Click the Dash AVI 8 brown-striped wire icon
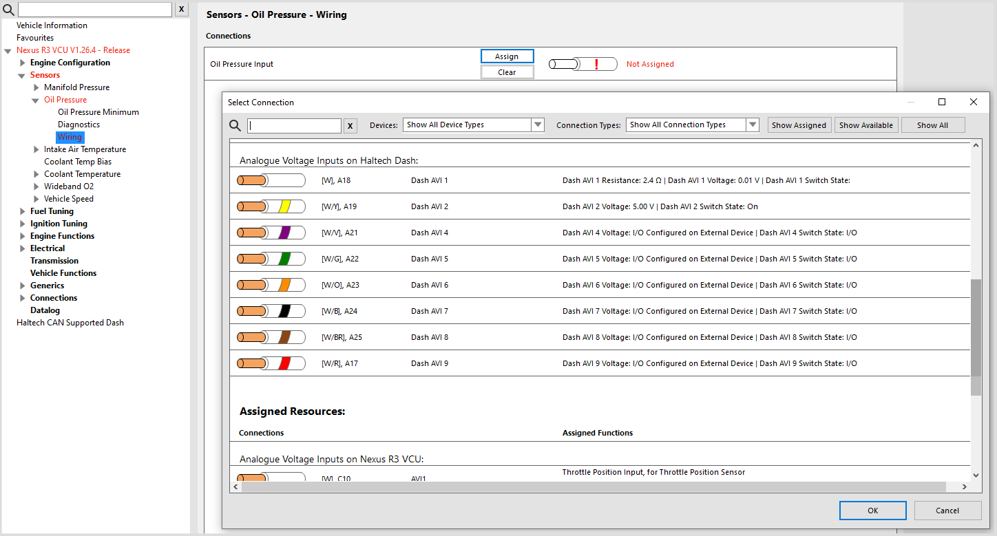Image resolution: width=997 pixels, height=536 pixels. pyautogui.click(x=271, y=337)
